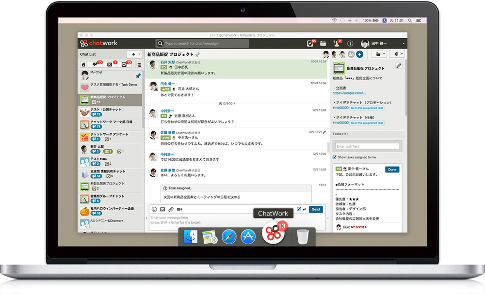Edit message pencil at 12/9 15:27
Screen dimensions: 485x294
pyautogui.click(x=324, y=132)
